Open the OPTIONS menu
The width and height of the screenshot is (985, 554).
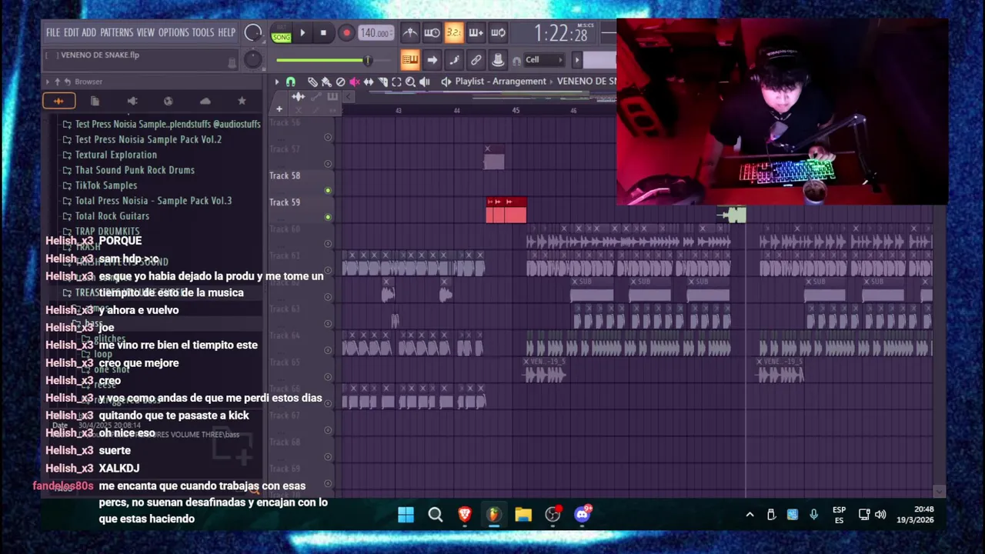(173, 32)
